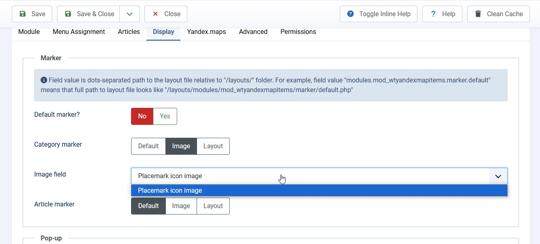Screen dimensions: 540x244
Task: Click the Image field select box
Action: coord(319,176)
